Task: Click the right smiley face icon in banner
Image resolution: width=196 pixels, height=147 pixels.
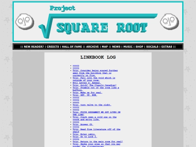Action: pos(170,21)
